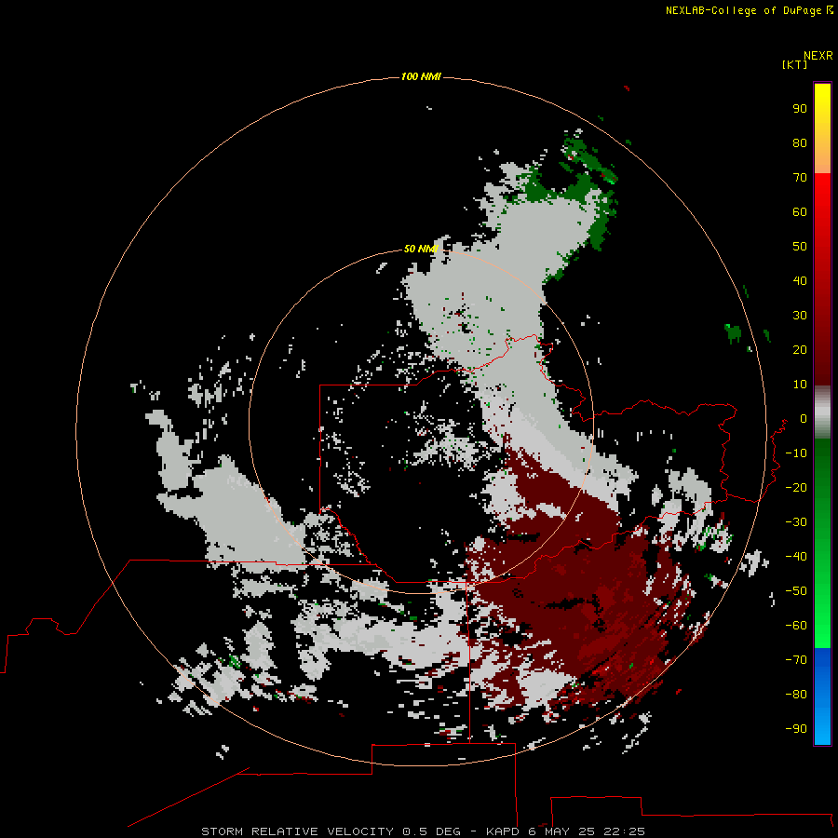Click the 20 value on velocity scale
Image resolution: width=838 pixels, height=838 pixels.
click(x=800, y=350)
